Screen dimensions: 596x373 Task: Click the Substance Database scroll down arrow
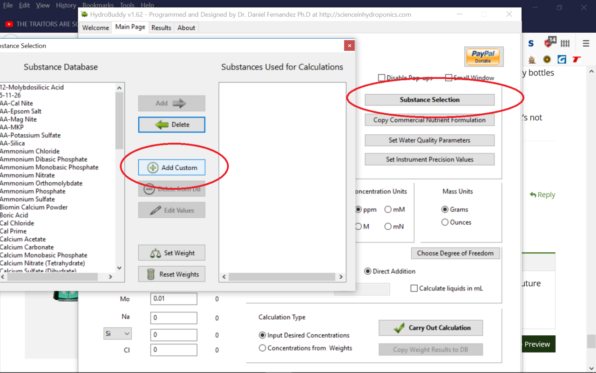119,268
